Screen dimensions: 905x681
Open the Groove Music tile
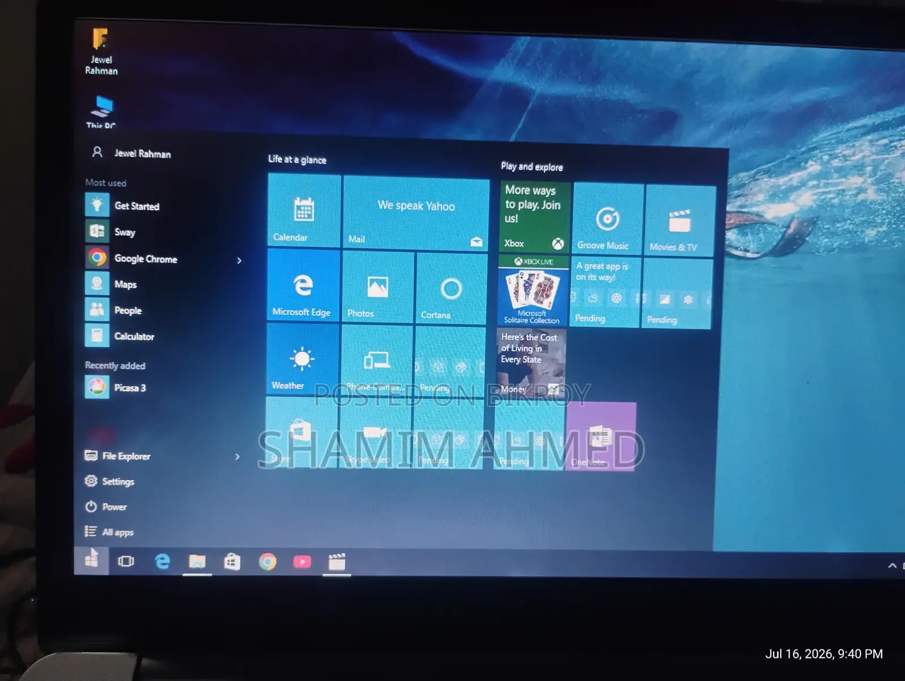607,219
